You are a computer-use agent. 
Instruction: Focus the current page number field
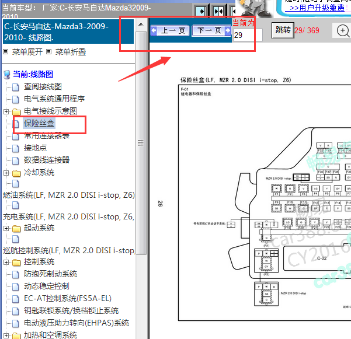coord(248,35)
